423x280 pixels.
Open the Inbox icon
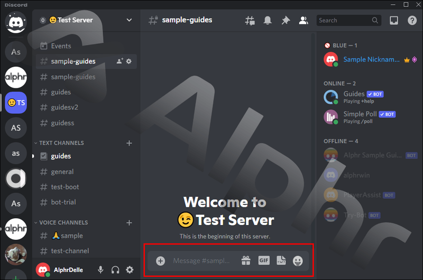394,20
